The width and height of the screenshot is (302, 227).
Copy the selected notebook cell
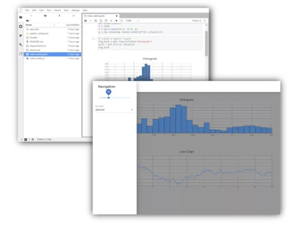coord(101,21)
